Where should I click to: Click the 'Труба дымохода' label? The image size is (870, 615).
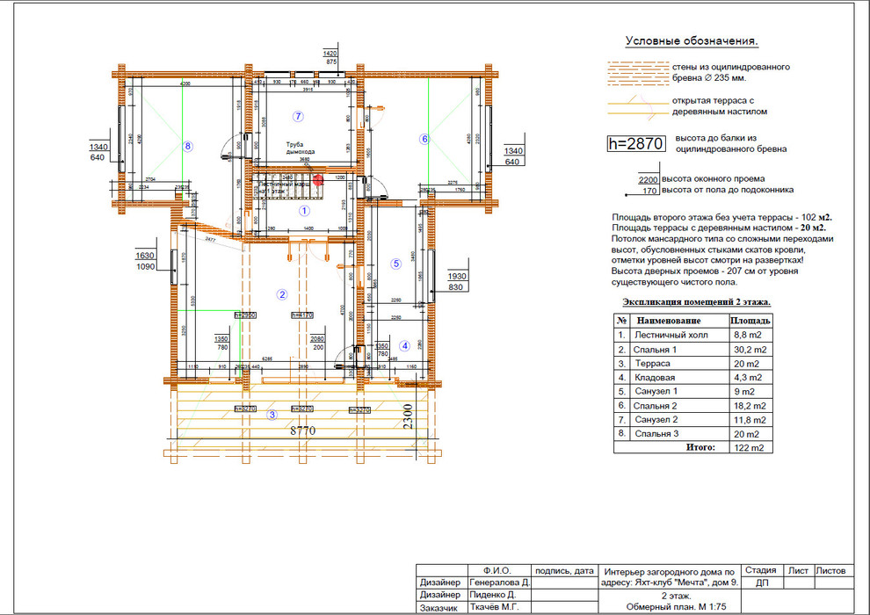pos(300,148)
